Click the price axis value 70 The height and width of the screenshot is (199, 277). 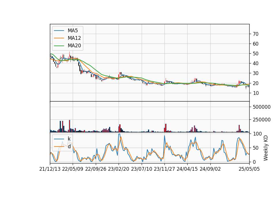point(256,34)
